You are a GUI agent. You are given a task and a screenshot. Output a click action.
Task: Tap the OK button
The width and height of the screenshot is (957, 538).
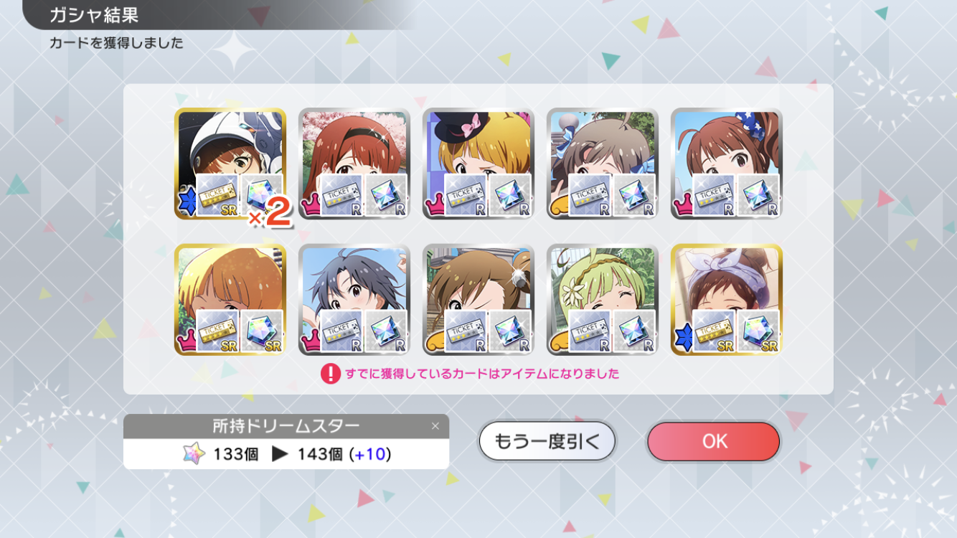[714, 441]
